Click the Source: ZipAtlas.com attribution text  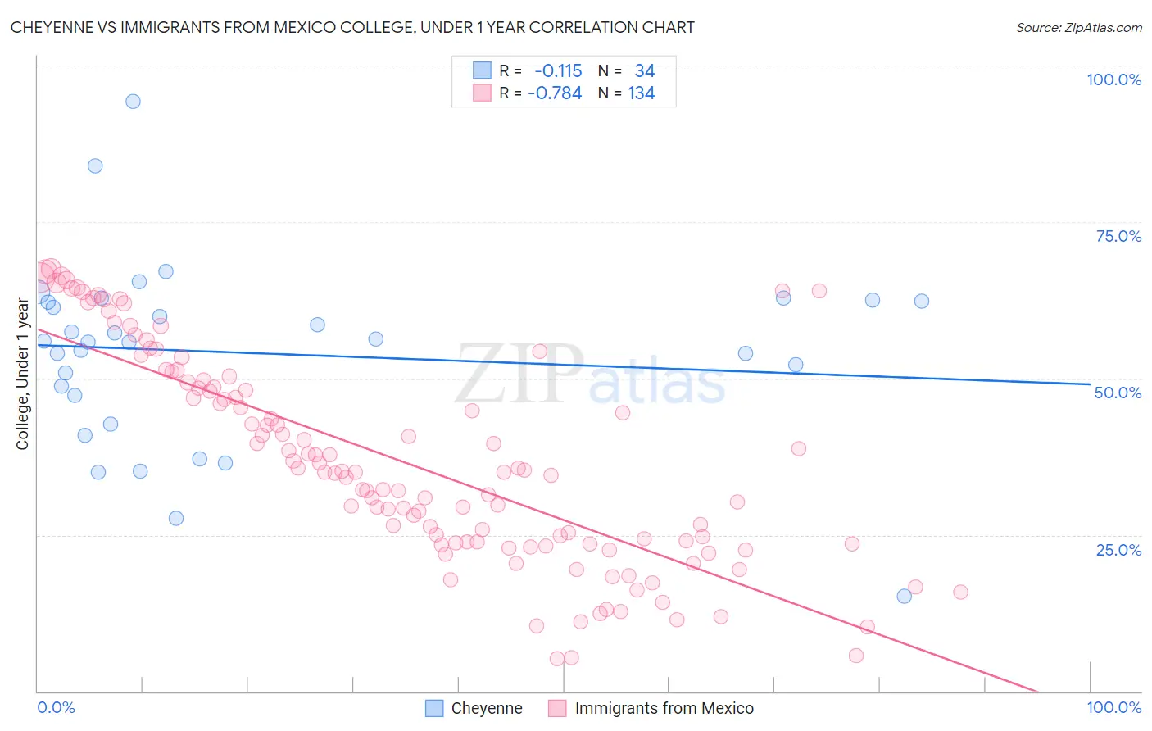tap(1079, 28)
